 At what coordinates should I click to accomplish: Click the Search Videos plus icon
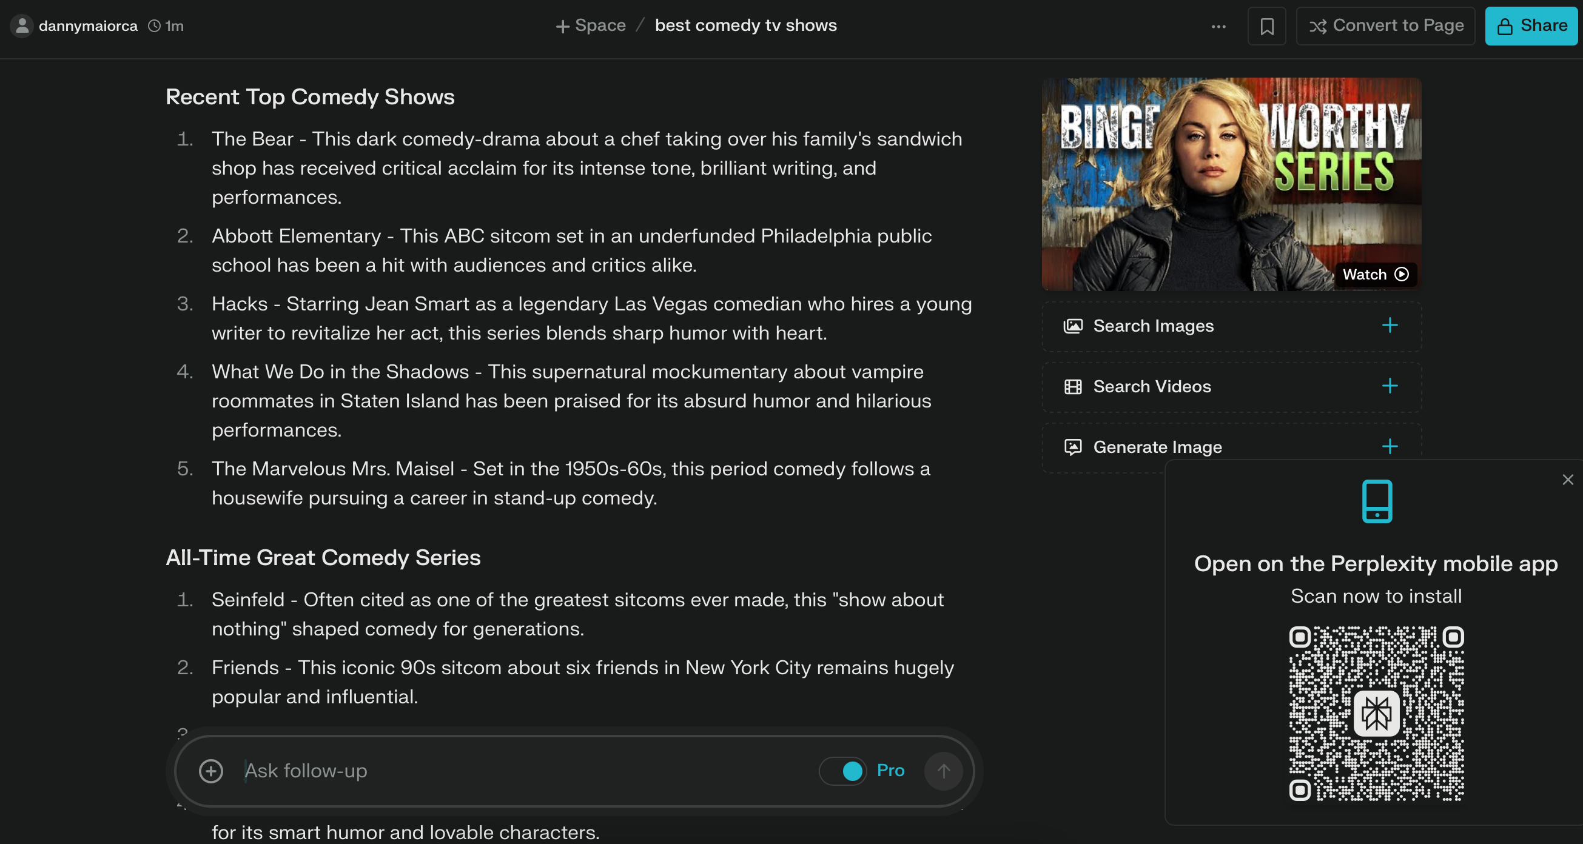(1390, 386)
